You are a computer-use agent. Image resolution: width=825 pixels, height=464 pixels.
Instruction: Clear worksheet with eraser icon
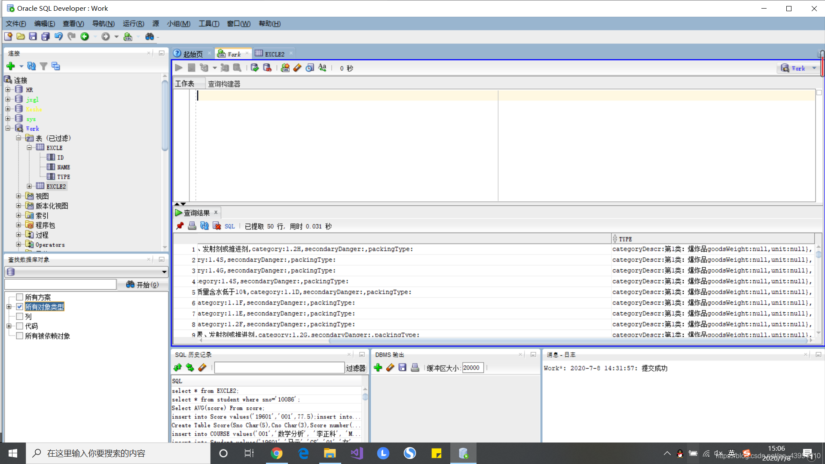pyautogui.click(x=297, y=68)
